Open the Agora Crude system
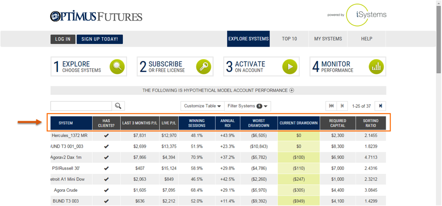The height and width of the screenshot is (206, 442). (x=66, y=190)
